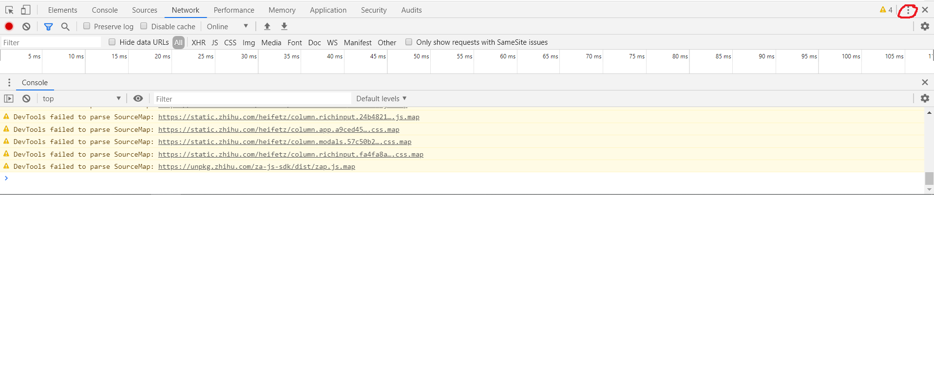Filter requests by Manifest type
This screenshot has height=377, width=934.
(x=358, y=42)
